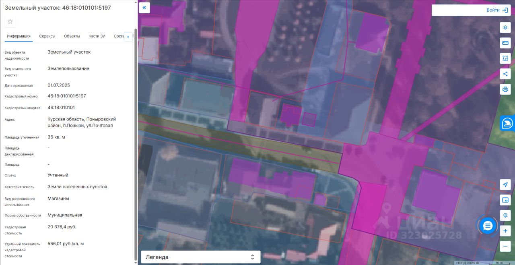
Task: Click the Вид объекта недвижимости label
Action: coord(17,55)
